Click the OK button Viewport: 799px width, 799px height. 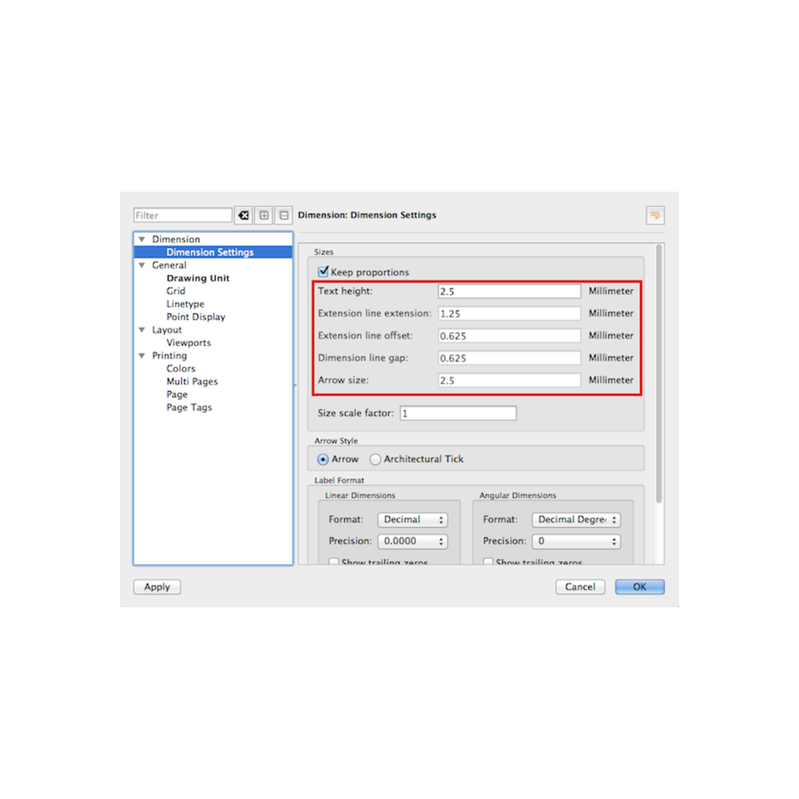(639, 587)
